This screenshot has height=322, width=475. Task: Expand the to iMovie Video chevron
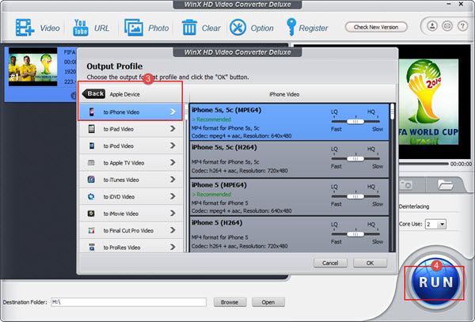click(x=173, y=214)
